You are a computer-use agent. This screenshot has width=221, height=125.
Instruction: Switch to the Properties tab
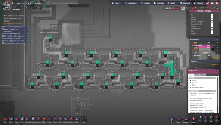pyautogui.click(x=203, y=75)
